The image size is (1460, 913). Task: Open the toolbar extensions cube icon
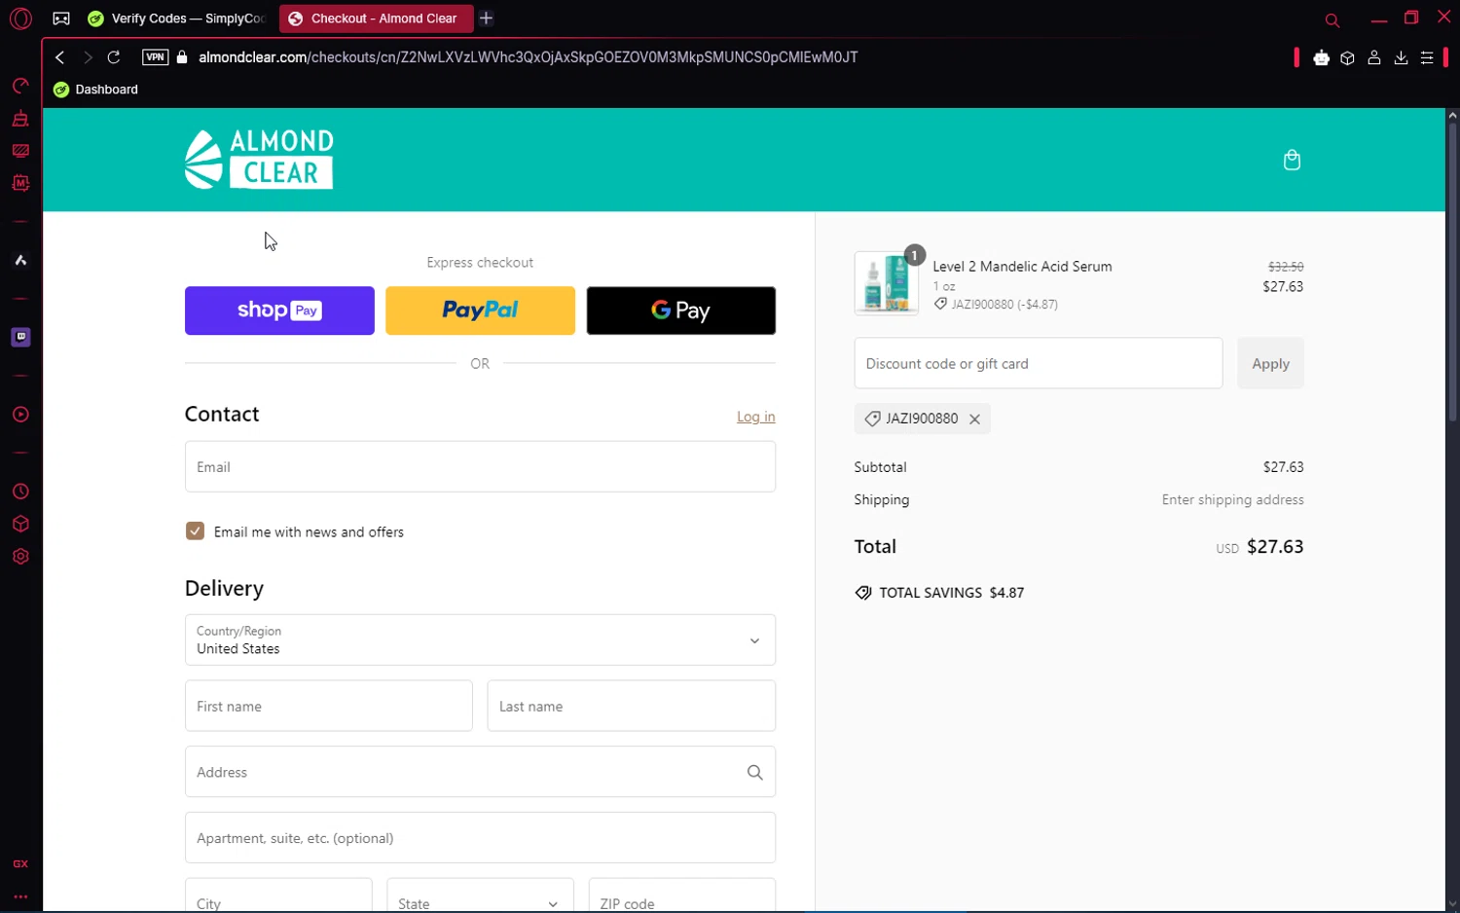(x=1347, y=58)
